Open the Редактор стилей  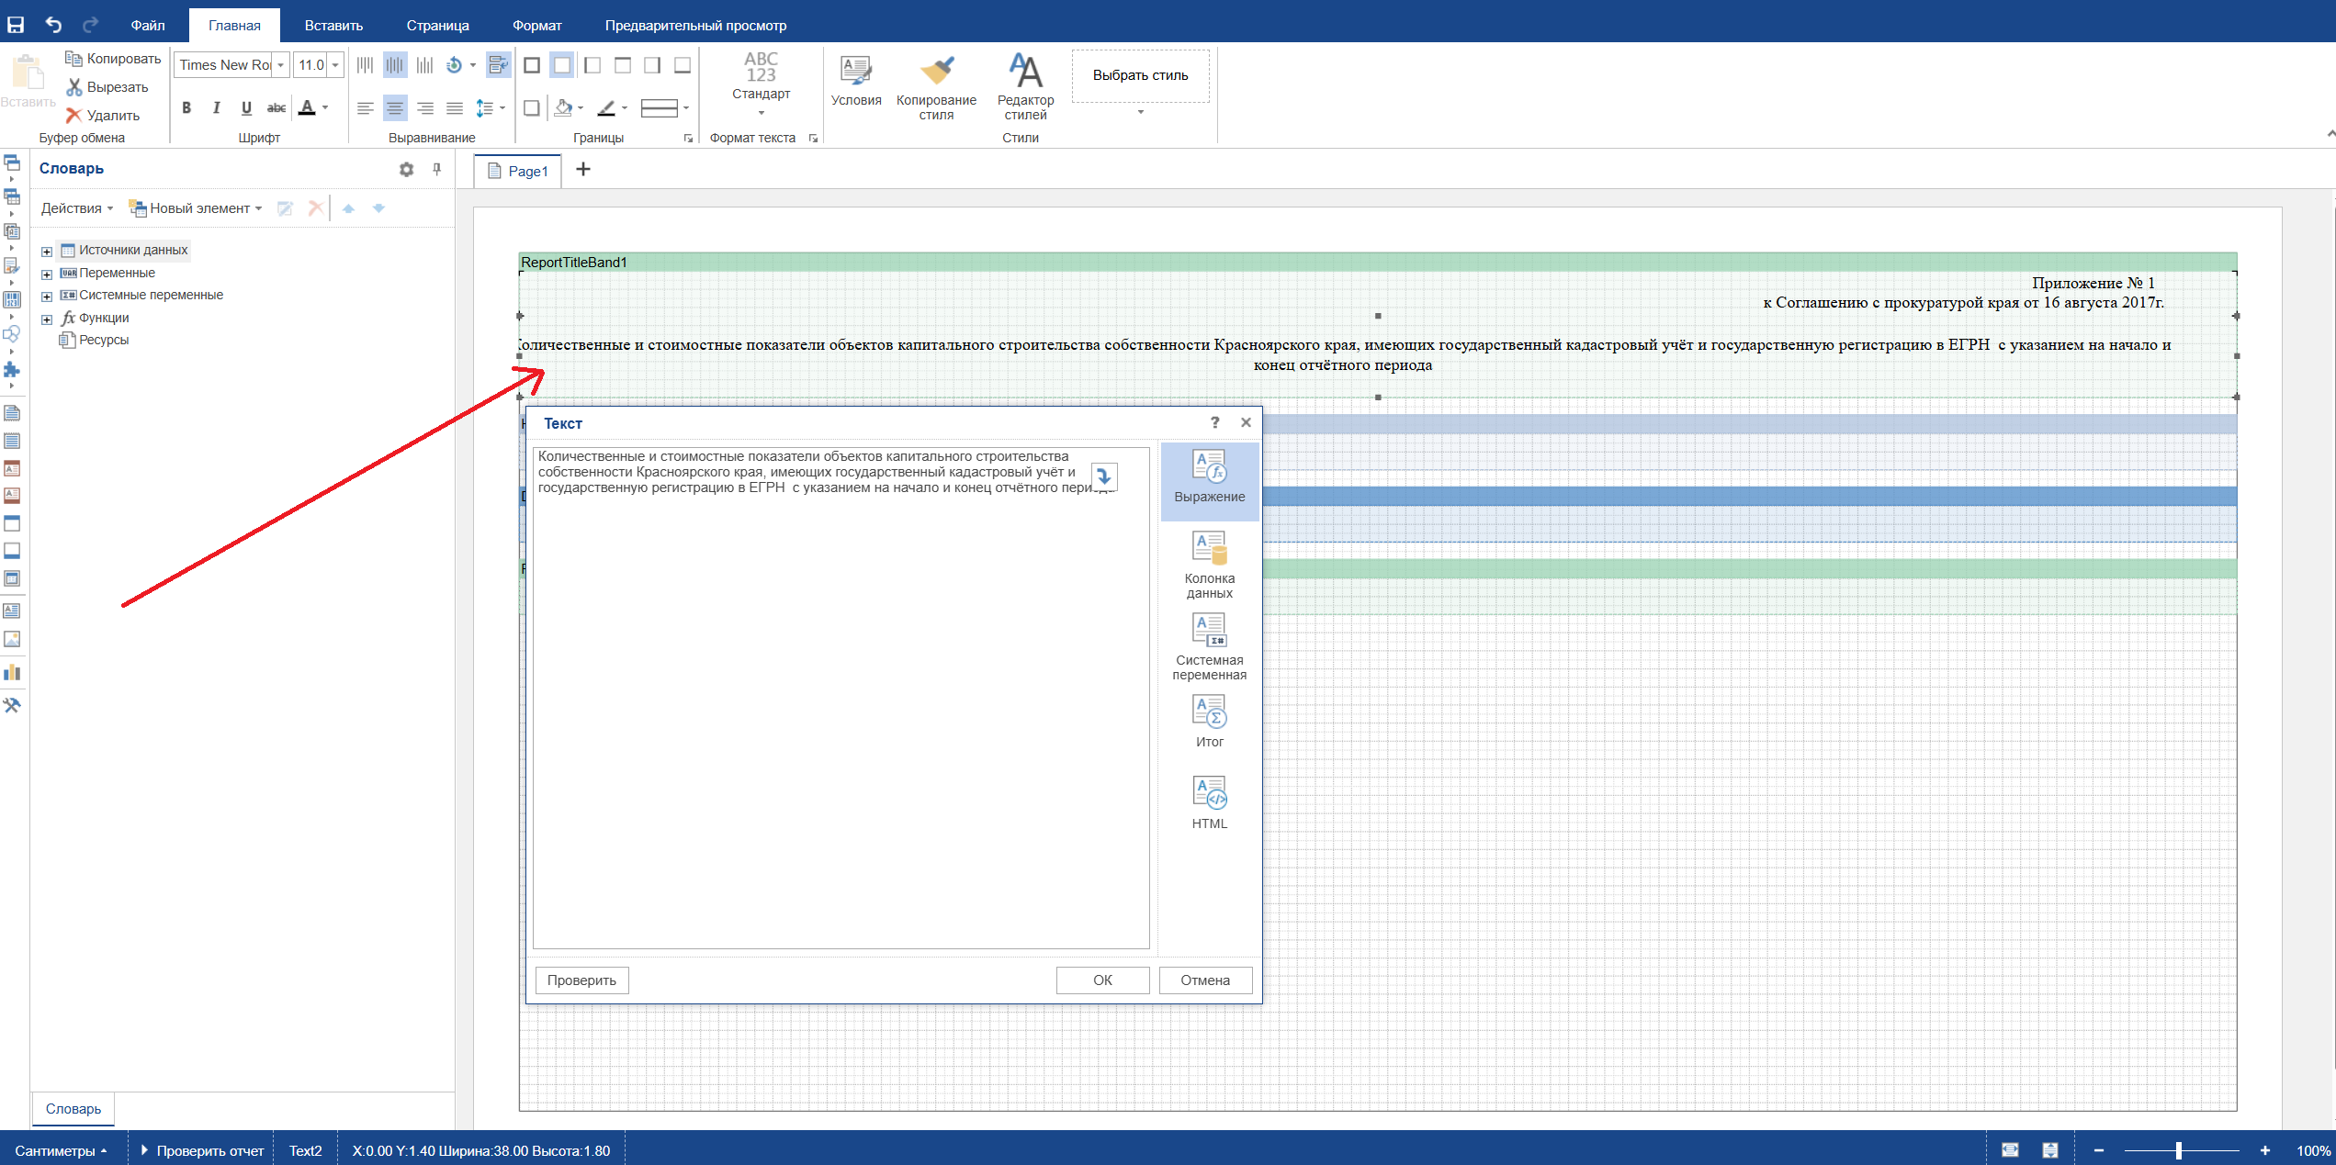[x=1025, y=87]
